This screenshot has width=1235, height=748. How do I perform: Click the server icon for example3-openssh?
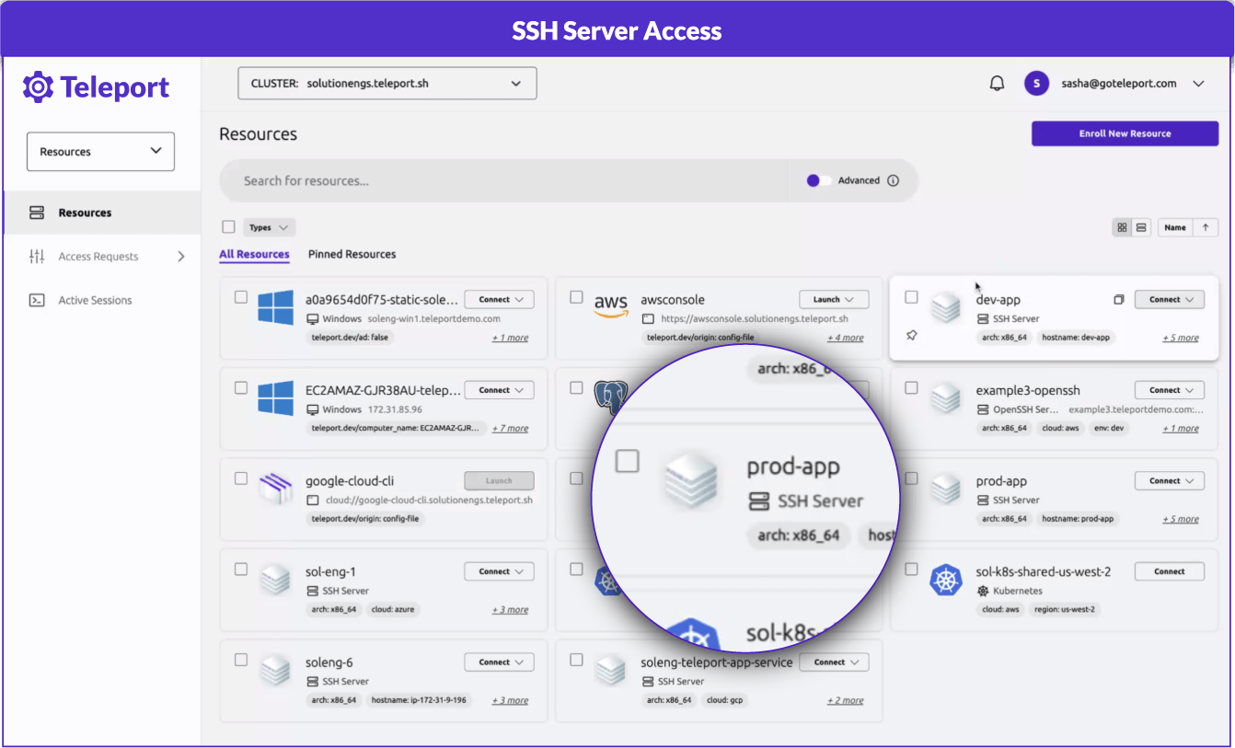pyautogui.click(x=945, y=398)
